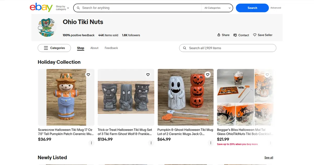
Task: Open more options for Pumpkin & Ghost Mug
Action: tap(211, 143)
